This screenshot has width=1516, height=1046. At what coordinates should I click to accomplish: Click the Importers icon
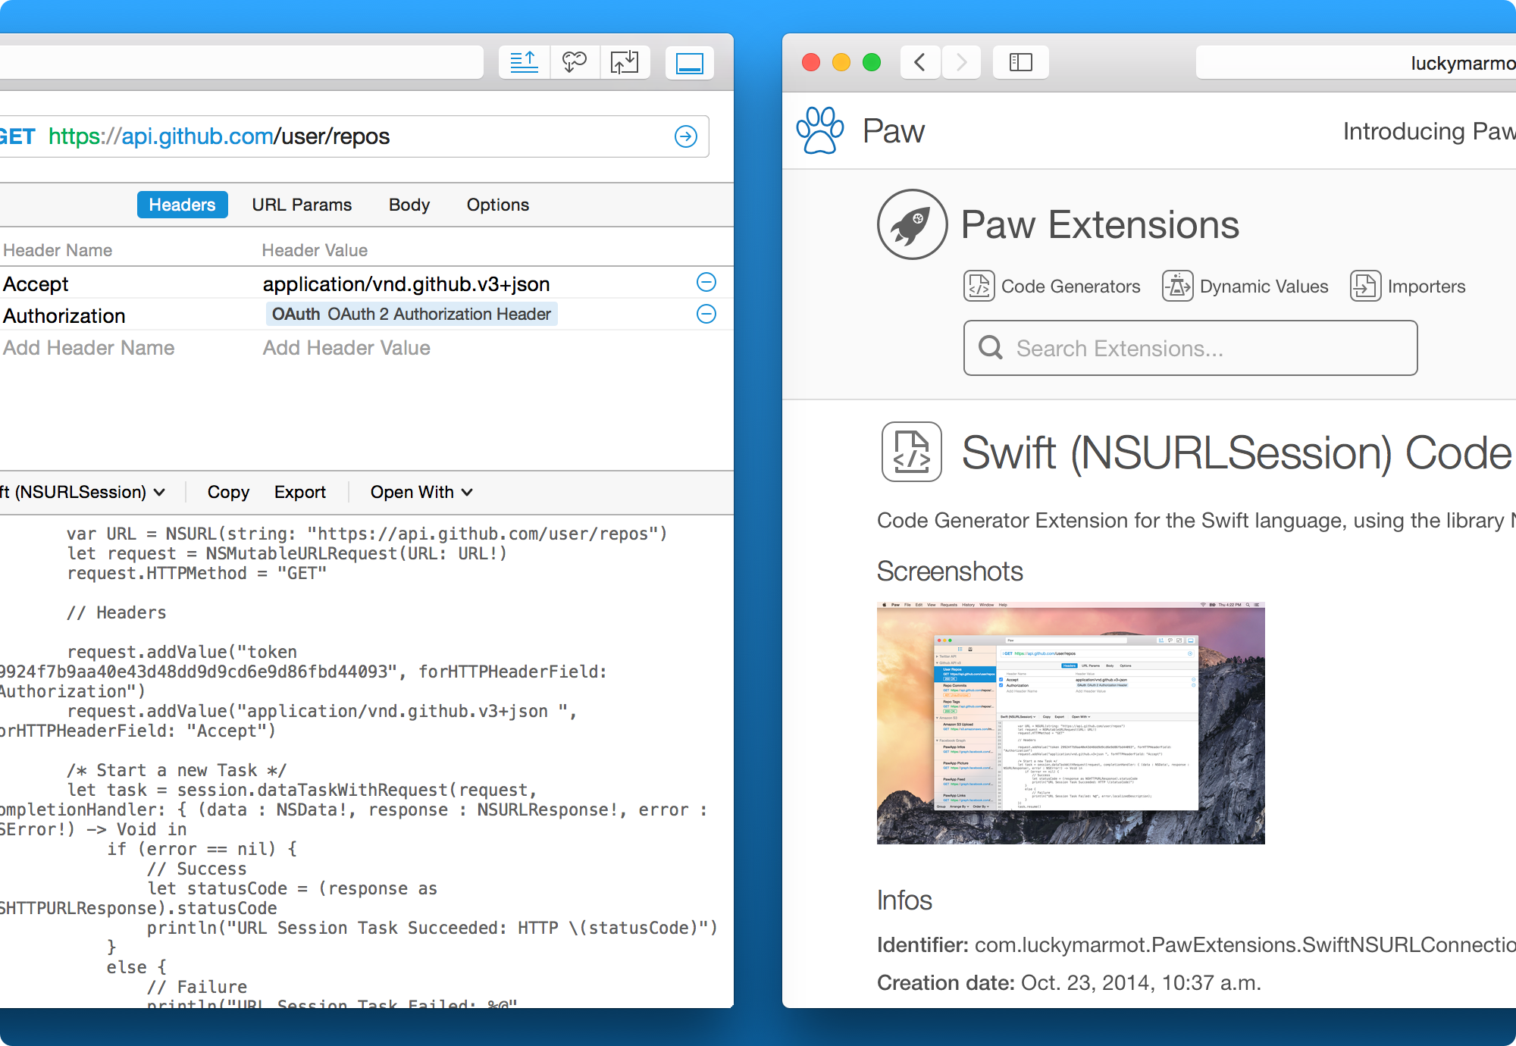[x=1366, y=287]
